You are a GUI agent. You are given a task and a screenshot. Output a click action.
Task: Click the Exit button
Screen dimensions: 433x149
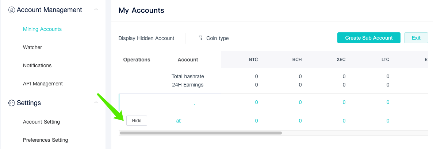[x=416, y=38]
